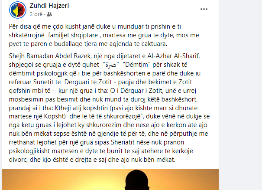Click the silhouetted head in the photo
This screenshot has width=262, height=190.
(x=137, y=180)
